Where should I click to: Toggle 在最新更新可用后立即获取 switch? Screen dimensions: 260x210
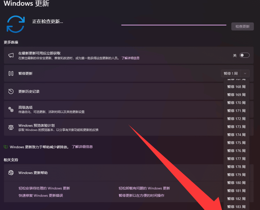244,55
